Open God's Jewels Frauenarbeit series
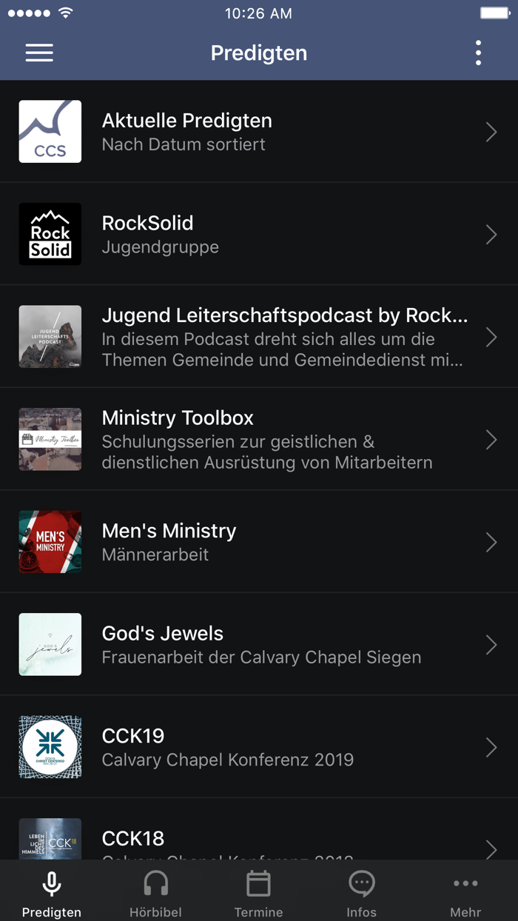 point(259,644)
